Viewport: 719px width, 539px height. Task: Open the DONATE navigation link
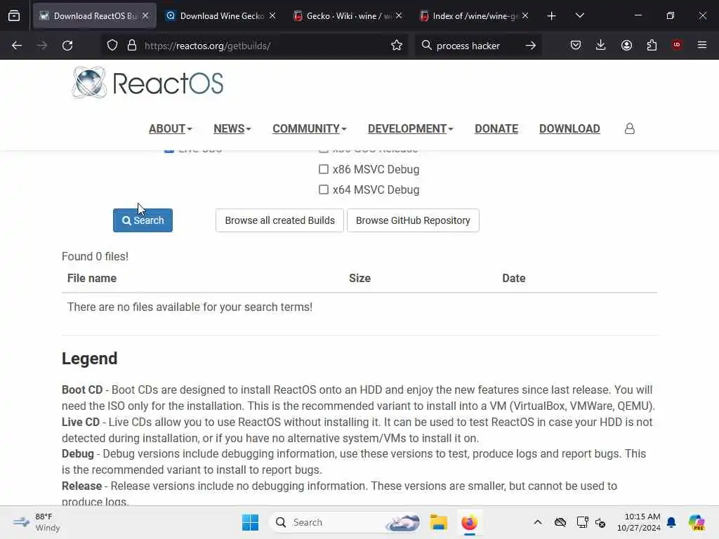(496, 129)
